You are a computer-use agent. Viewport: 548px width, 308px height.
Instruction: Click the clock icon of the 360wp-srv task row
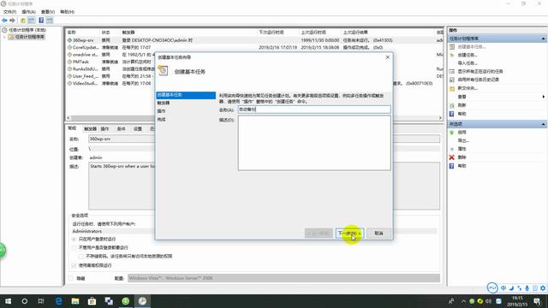(69, 40)
